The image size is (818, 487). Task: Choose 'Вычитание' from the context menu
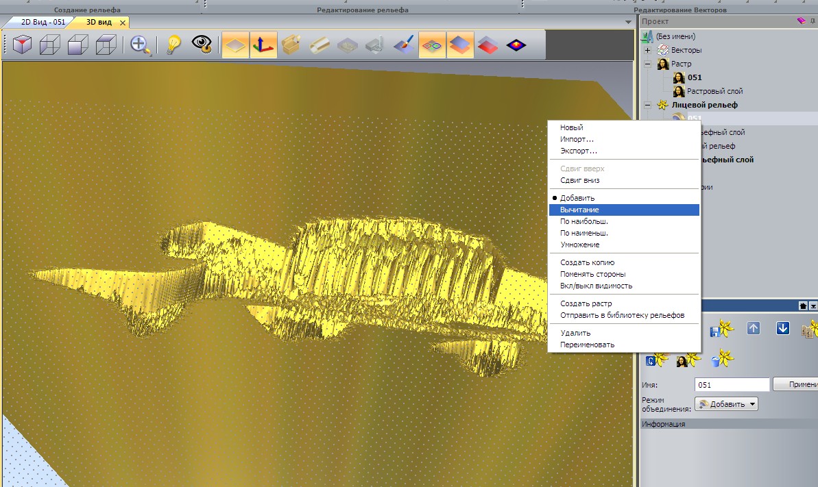579,210
